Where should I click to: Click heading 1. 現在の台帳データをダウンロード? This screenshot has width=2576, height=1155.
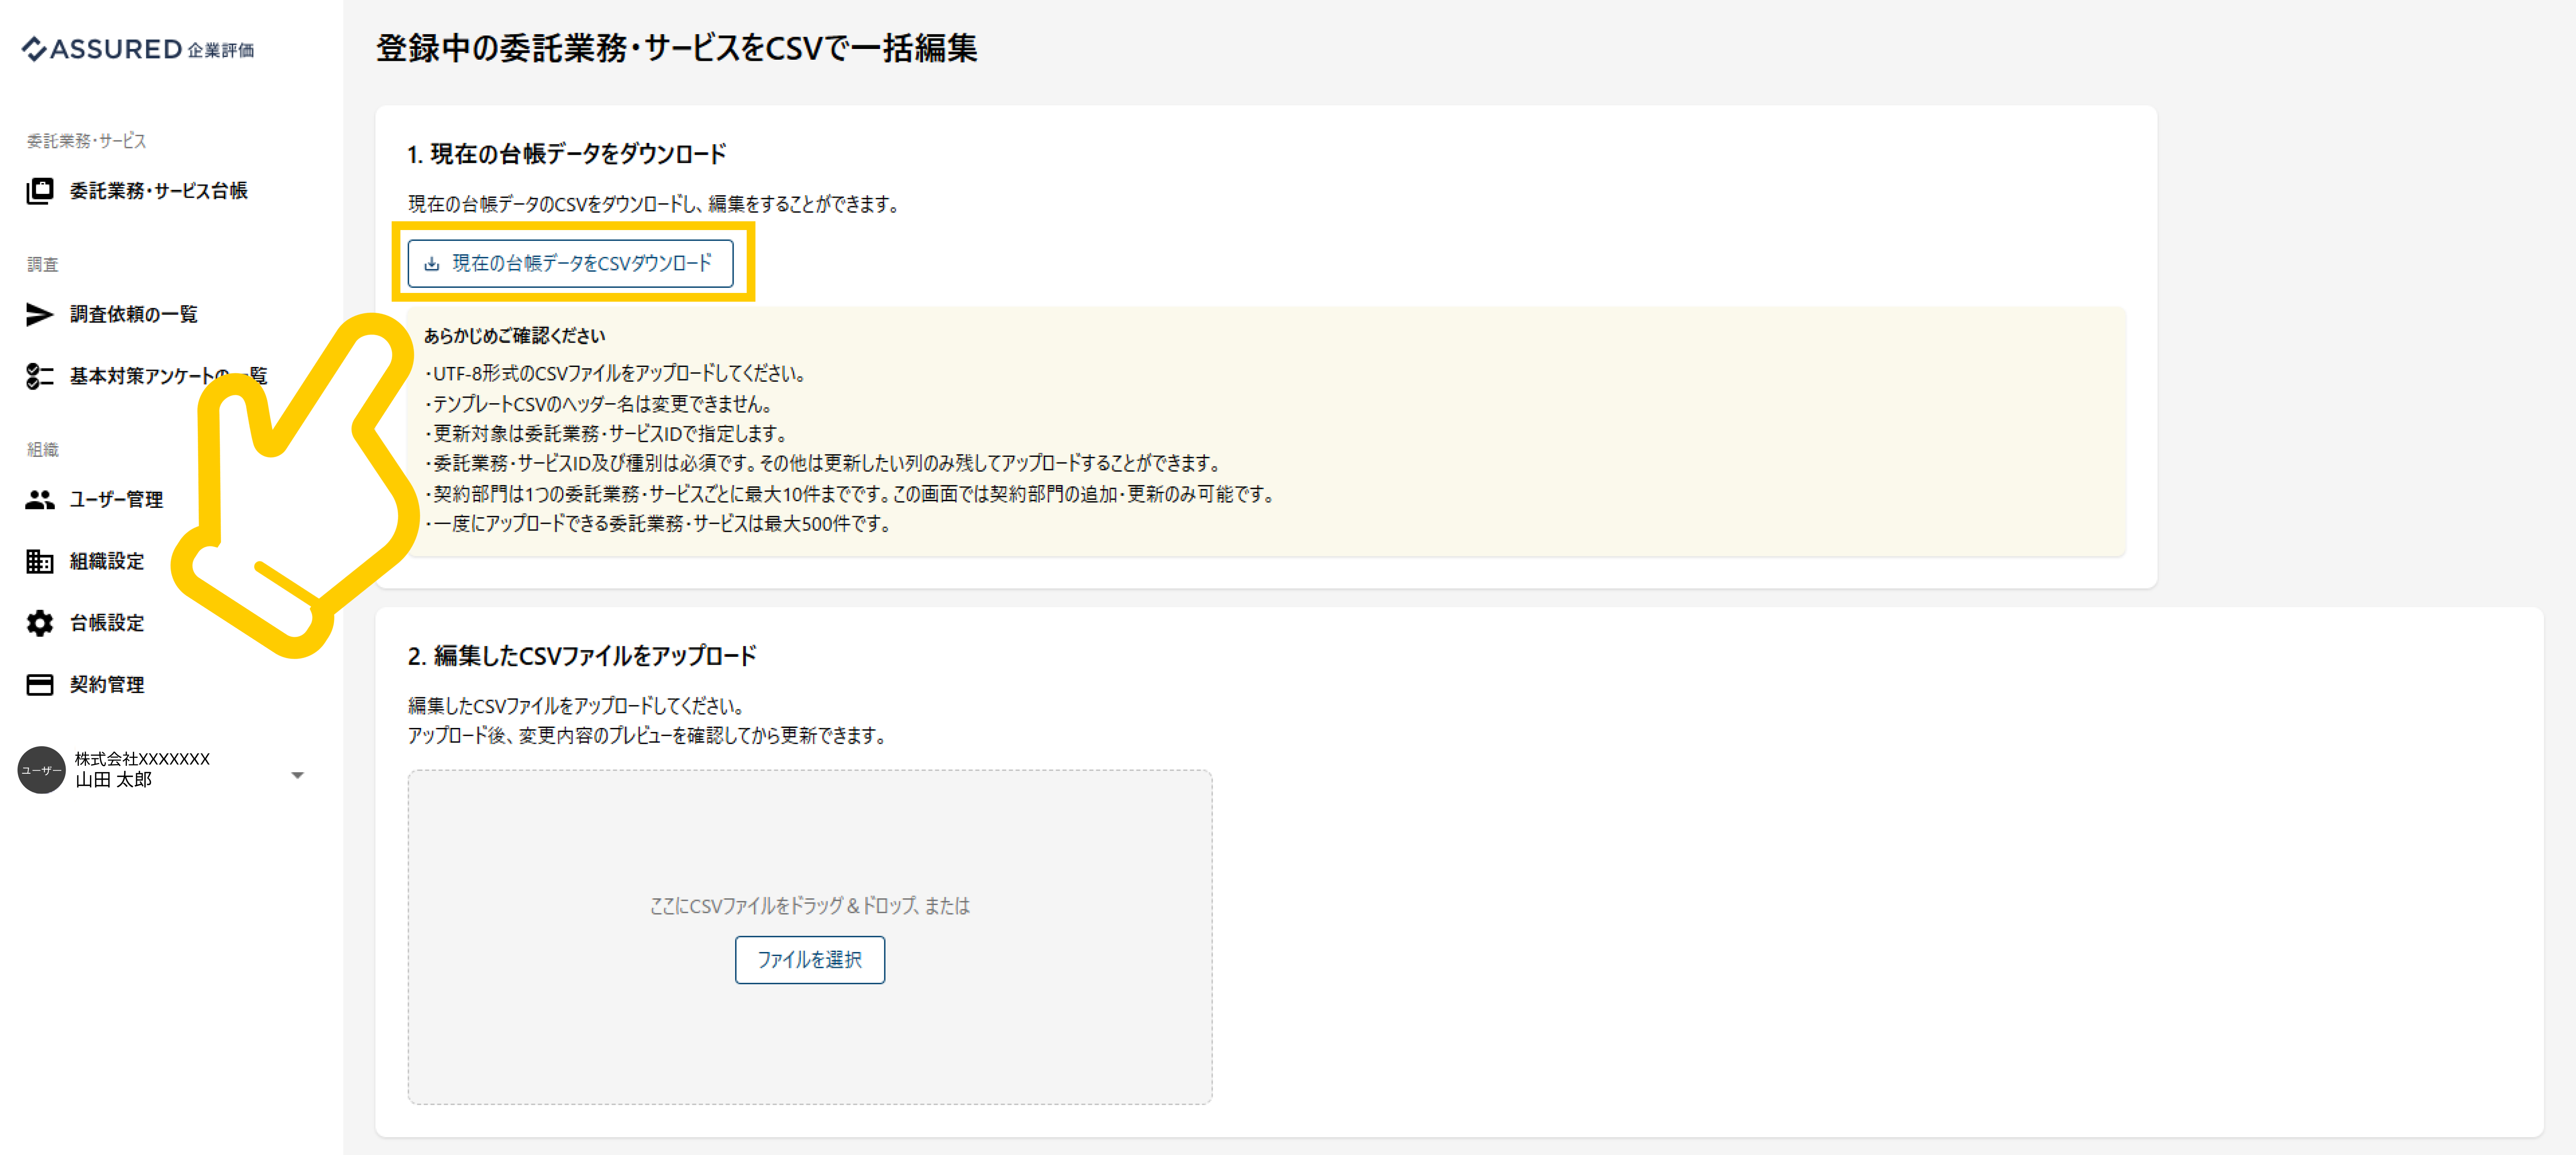click(567, 154)
